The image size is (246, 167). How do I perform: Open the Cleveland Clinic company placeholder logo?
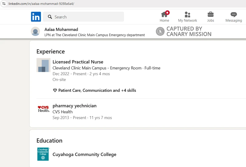point(43,65)
